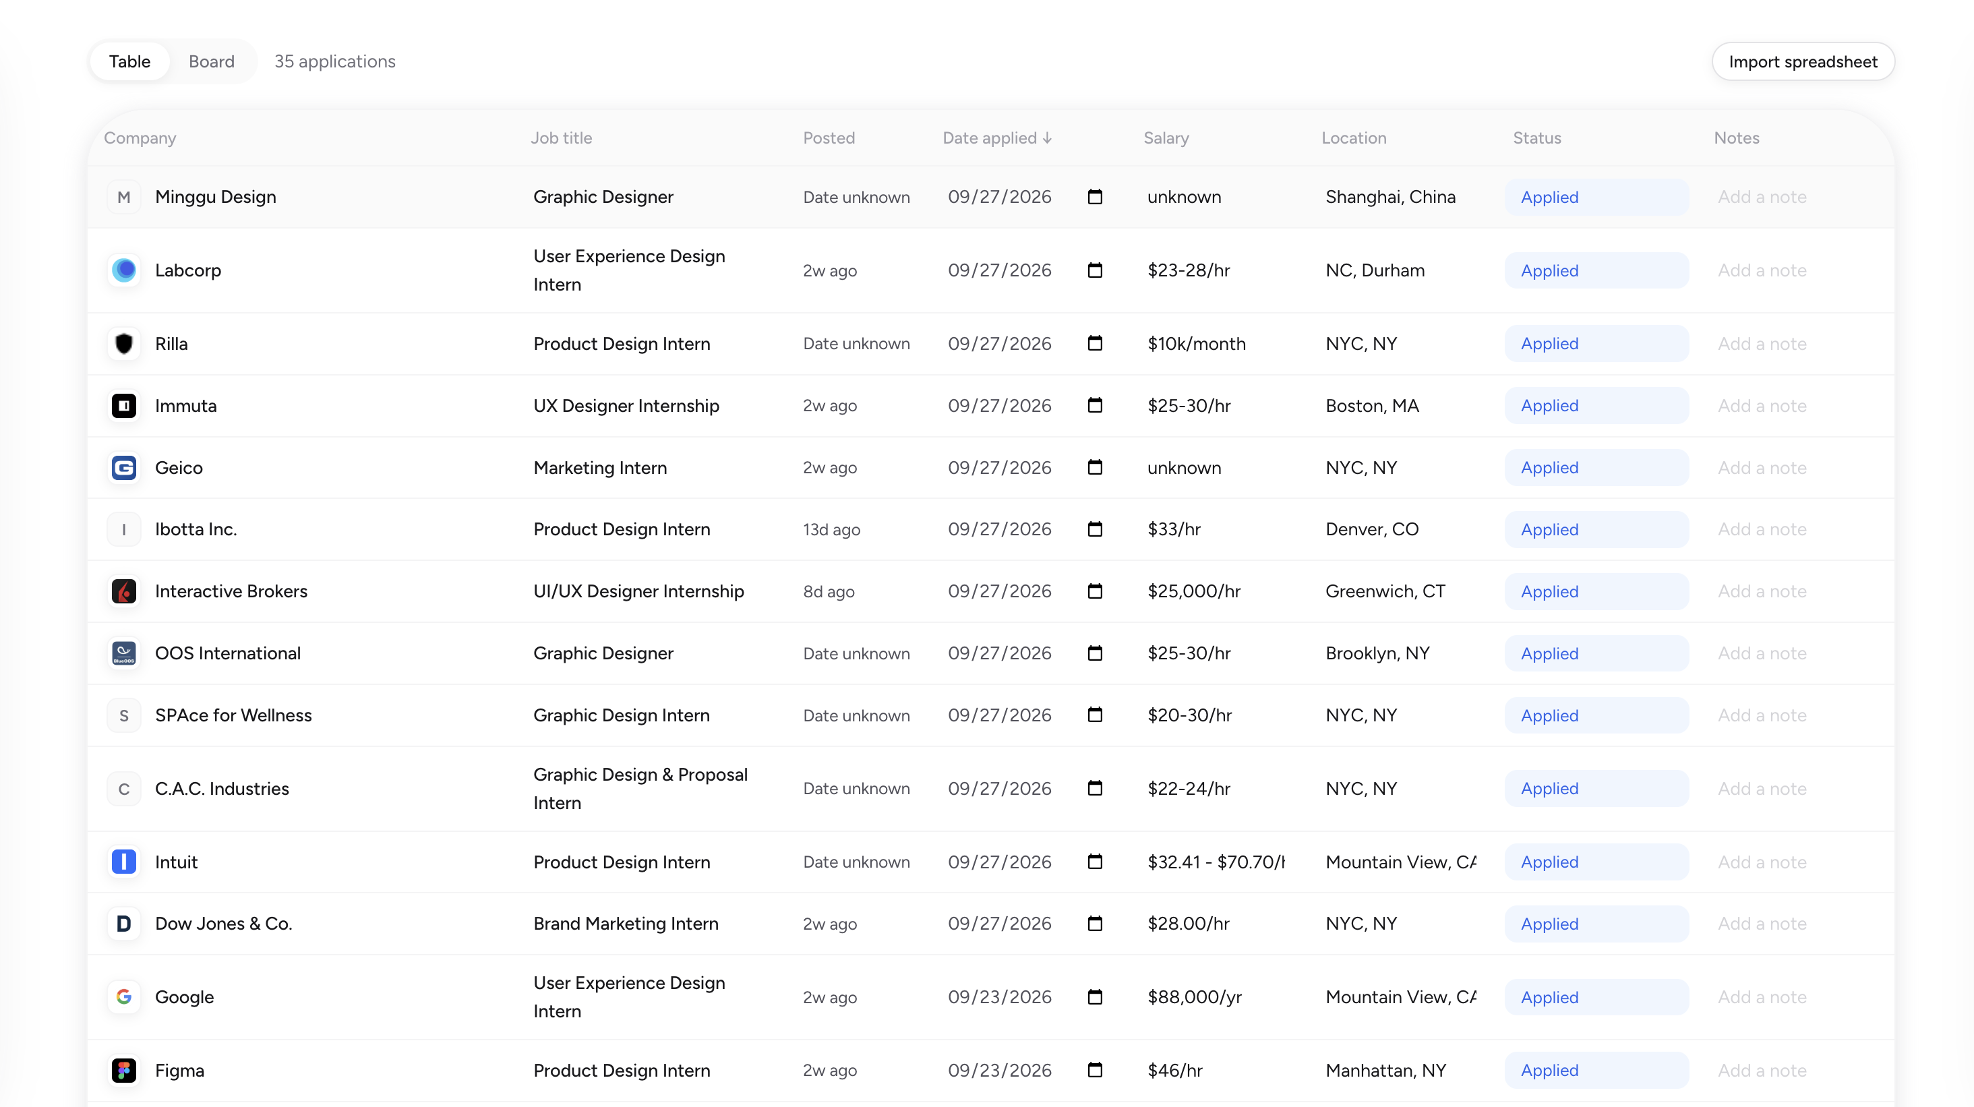The height and width of the screenshot is (1107, 1974).
Task: Open date picker icon for Interactive Brokers
Action: (1095, 591)
